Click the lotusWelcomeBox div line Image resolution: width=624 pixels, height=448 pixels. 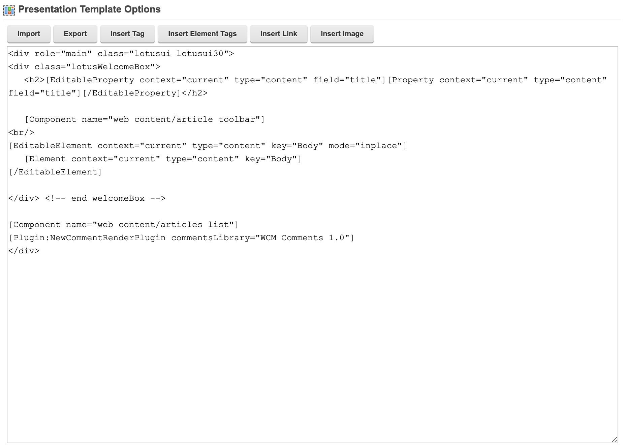[x=84, y=66]
